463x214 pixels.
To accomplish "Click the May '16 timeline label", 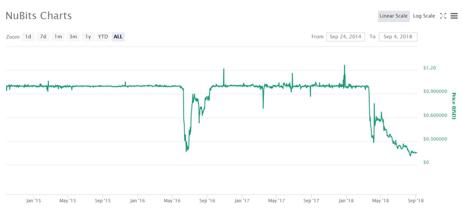I will point(172,201).
